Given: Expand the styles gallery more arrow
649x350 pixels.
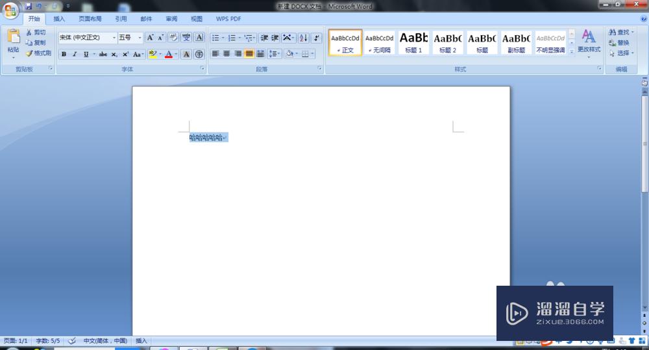Looking at the screenshot, I should 572,51.
